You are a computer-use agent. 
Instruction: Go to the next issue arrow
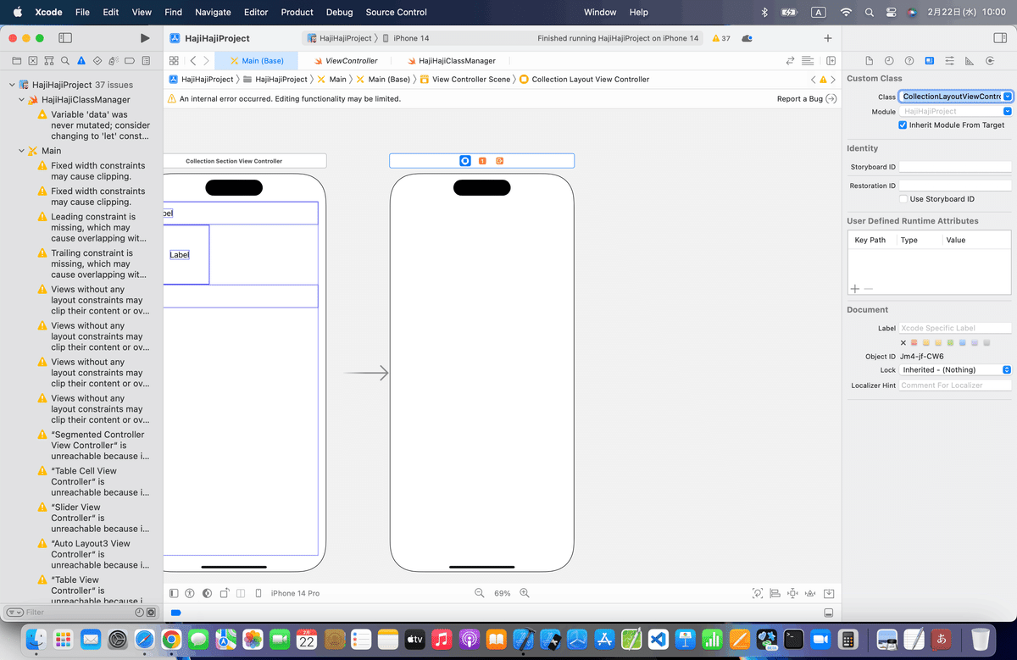point(835,79)
